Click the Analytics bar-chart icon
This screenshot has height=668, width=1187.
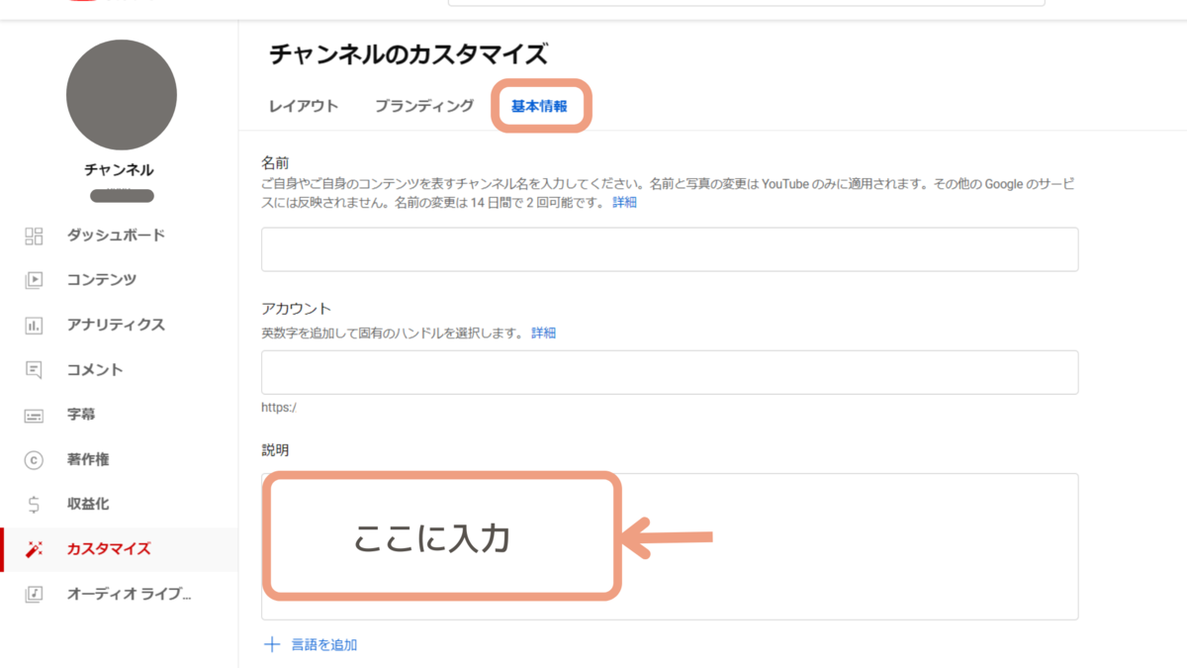[34, 325]
